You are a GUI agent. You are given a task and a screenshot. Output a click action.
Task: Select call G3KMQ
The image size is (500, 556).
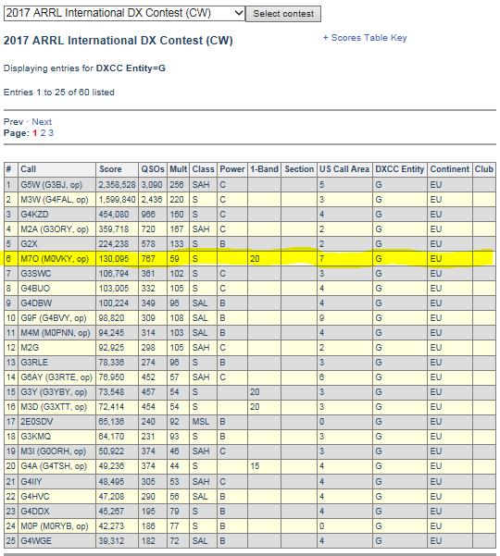point(36,437)
